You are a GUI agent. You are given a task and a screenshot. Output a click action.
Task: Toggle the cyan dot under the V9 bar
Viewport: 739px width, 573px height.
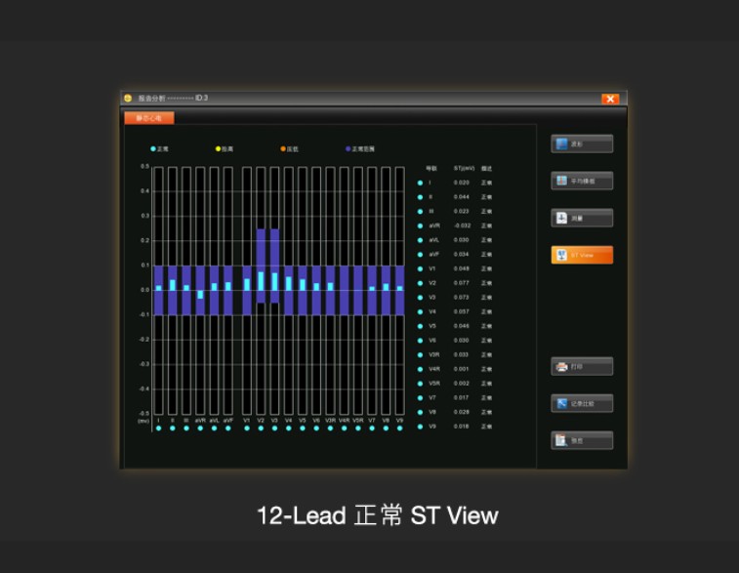pos(399,429)
